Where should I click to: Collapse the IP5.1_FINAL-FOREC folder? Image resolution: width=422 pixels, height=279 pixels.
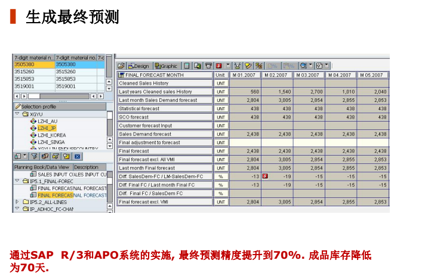(x=17, y=181)
